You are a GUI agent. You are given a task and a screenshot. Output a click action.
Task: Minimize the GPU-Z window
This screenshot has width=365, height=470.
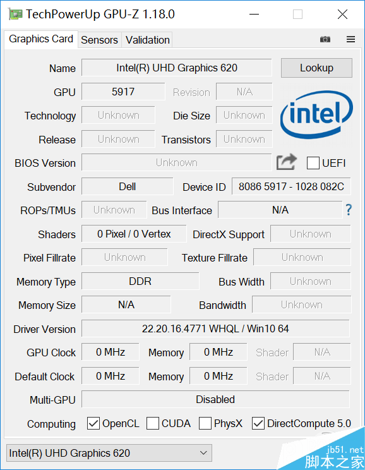(254, 14)
